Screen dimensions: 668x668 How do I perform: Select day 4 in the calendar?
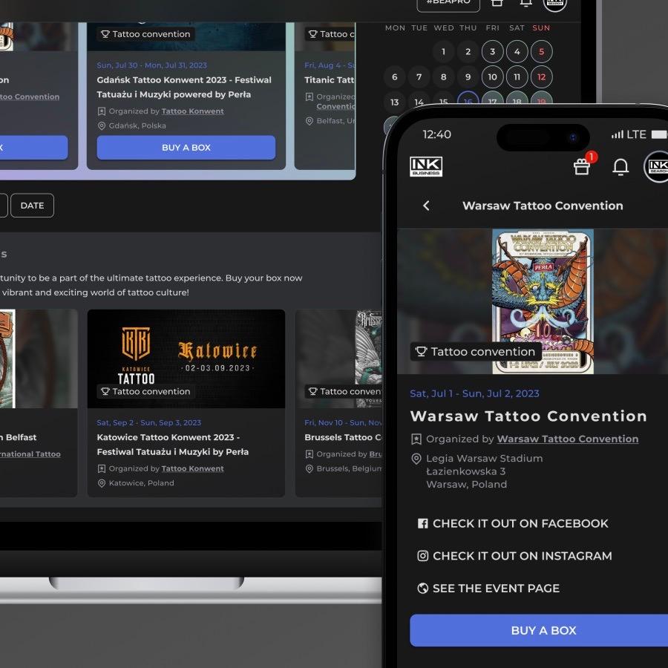click(x=517, y=51)
